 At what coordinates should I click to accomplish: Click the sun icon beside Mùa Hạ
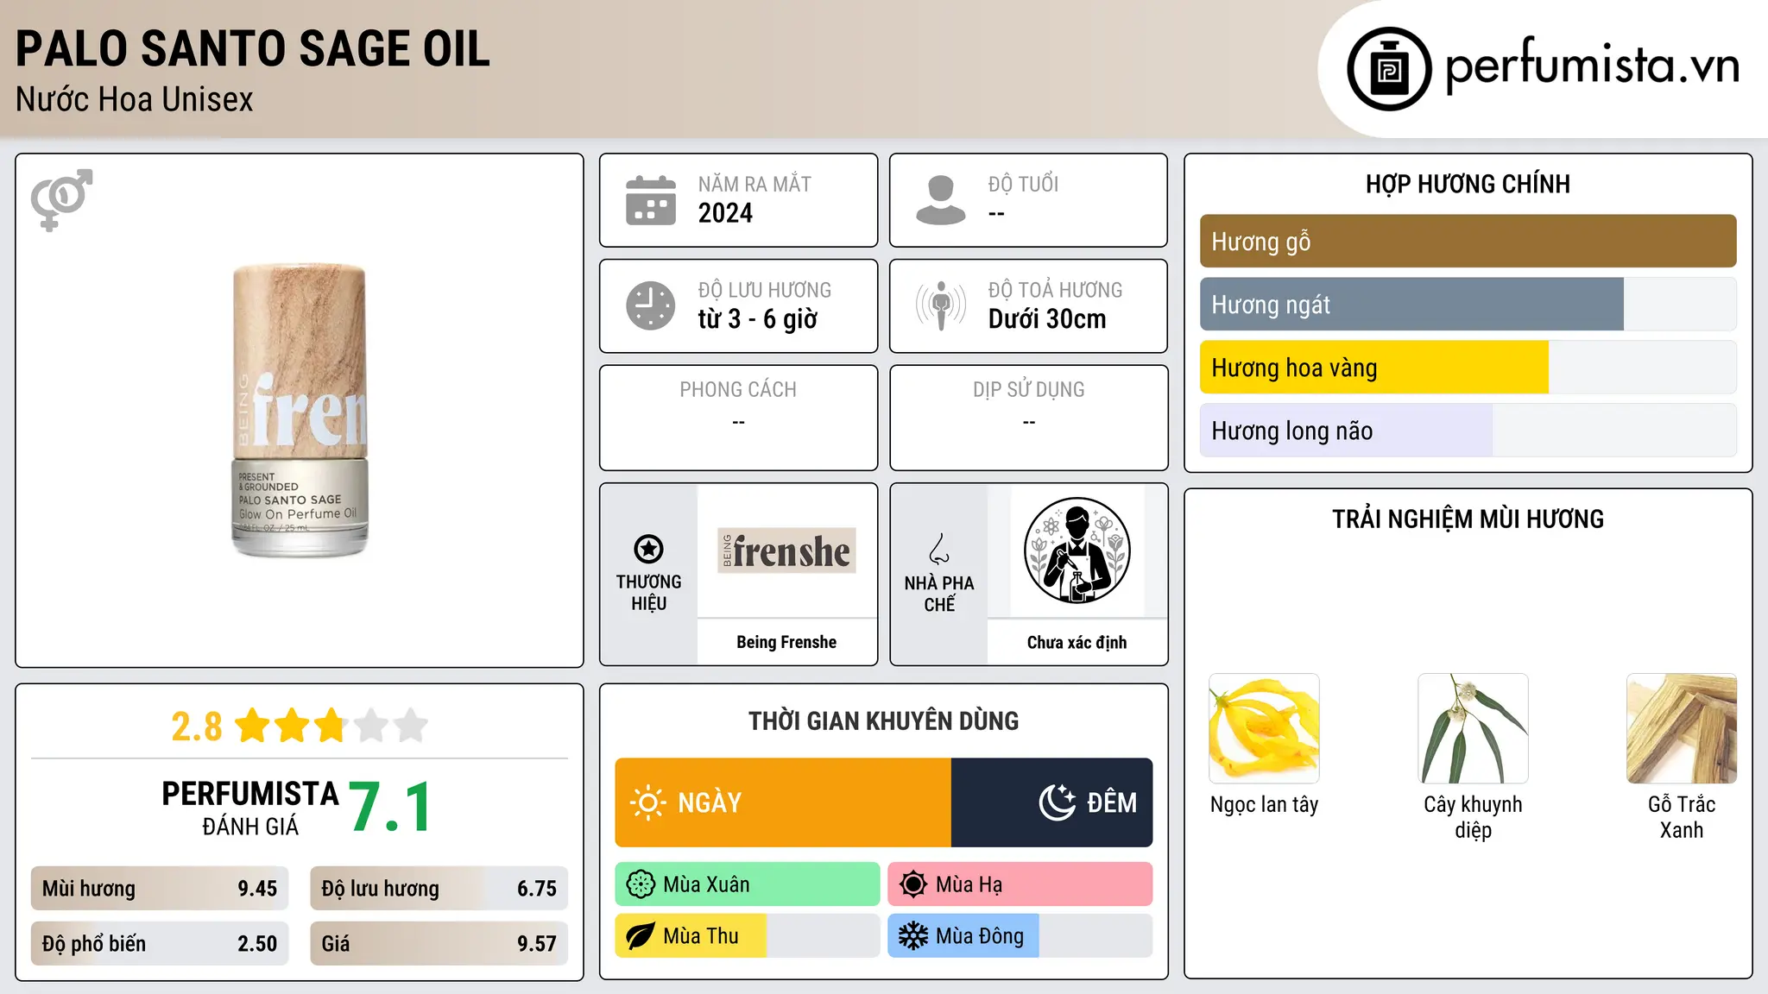[913, 884]
